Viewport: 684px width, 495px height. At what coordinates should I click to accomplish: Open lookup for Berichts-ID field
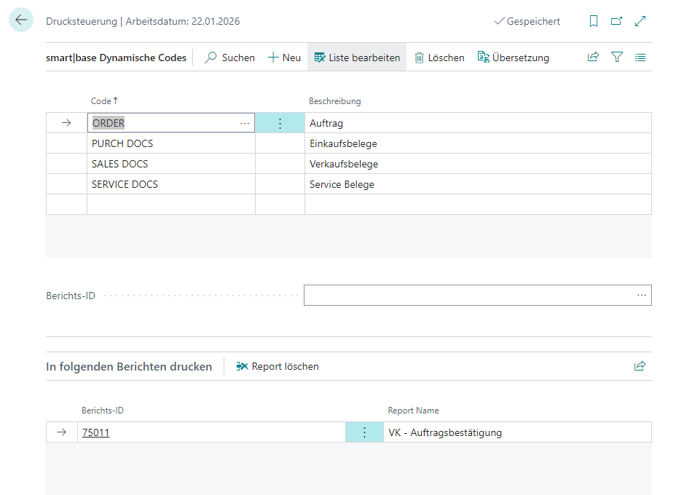641,295
